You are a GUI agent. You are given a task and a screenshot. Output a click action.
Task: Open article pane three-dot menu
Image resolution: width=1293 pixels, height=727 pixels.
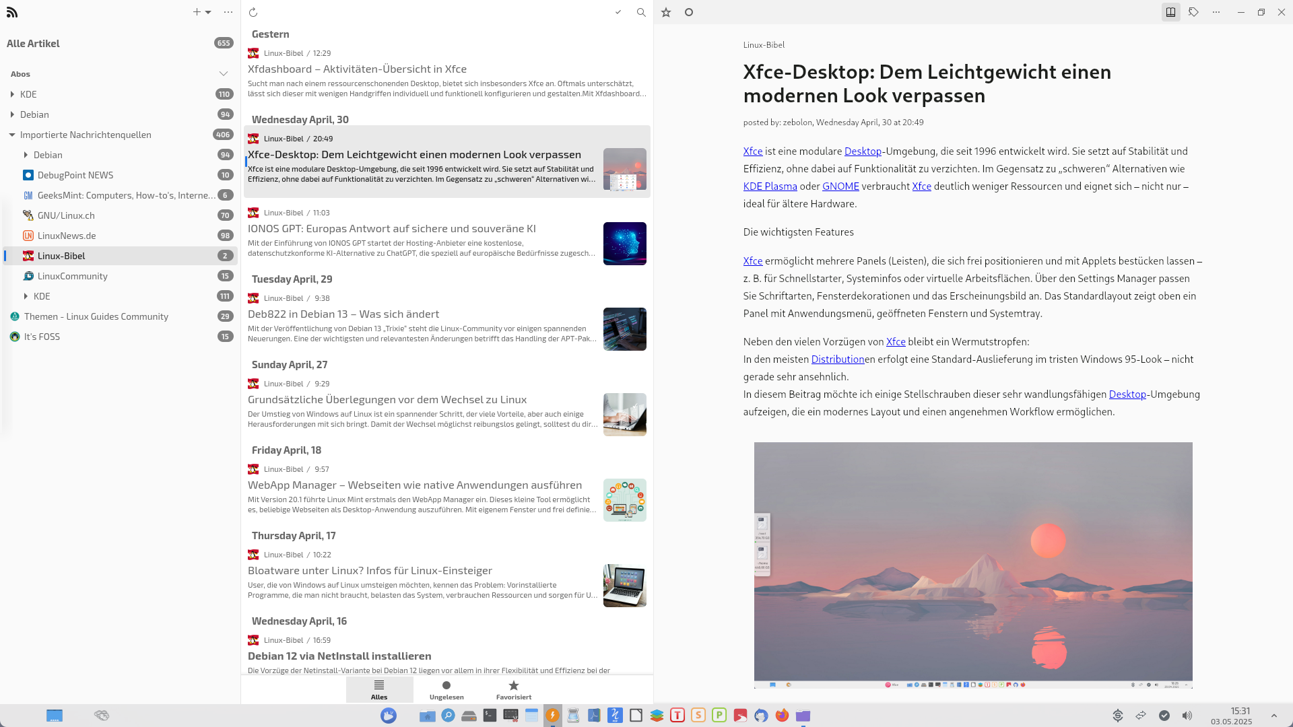coord(1216,12)
